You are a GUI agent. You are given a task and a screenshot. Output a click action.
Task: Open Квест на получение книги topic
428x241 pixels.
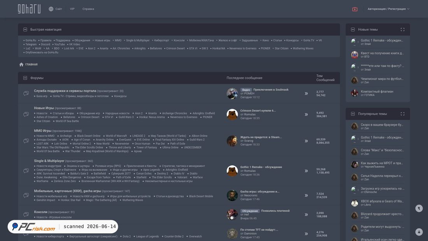(x=382, y=53)
